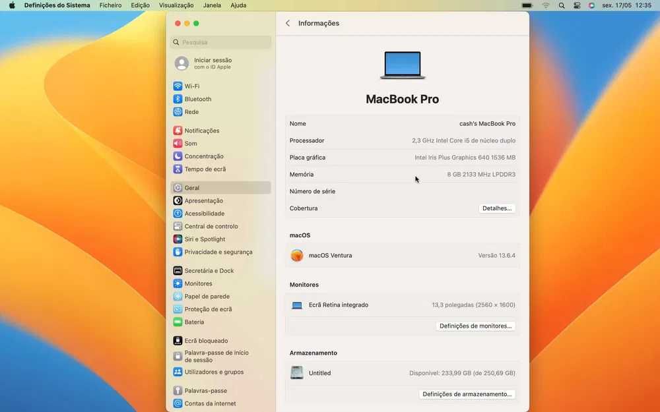Click the Wi-Fi status menu bar icon
Viewport: 660px width, 412px height.
pyautogui.click(x=546, y=5)
